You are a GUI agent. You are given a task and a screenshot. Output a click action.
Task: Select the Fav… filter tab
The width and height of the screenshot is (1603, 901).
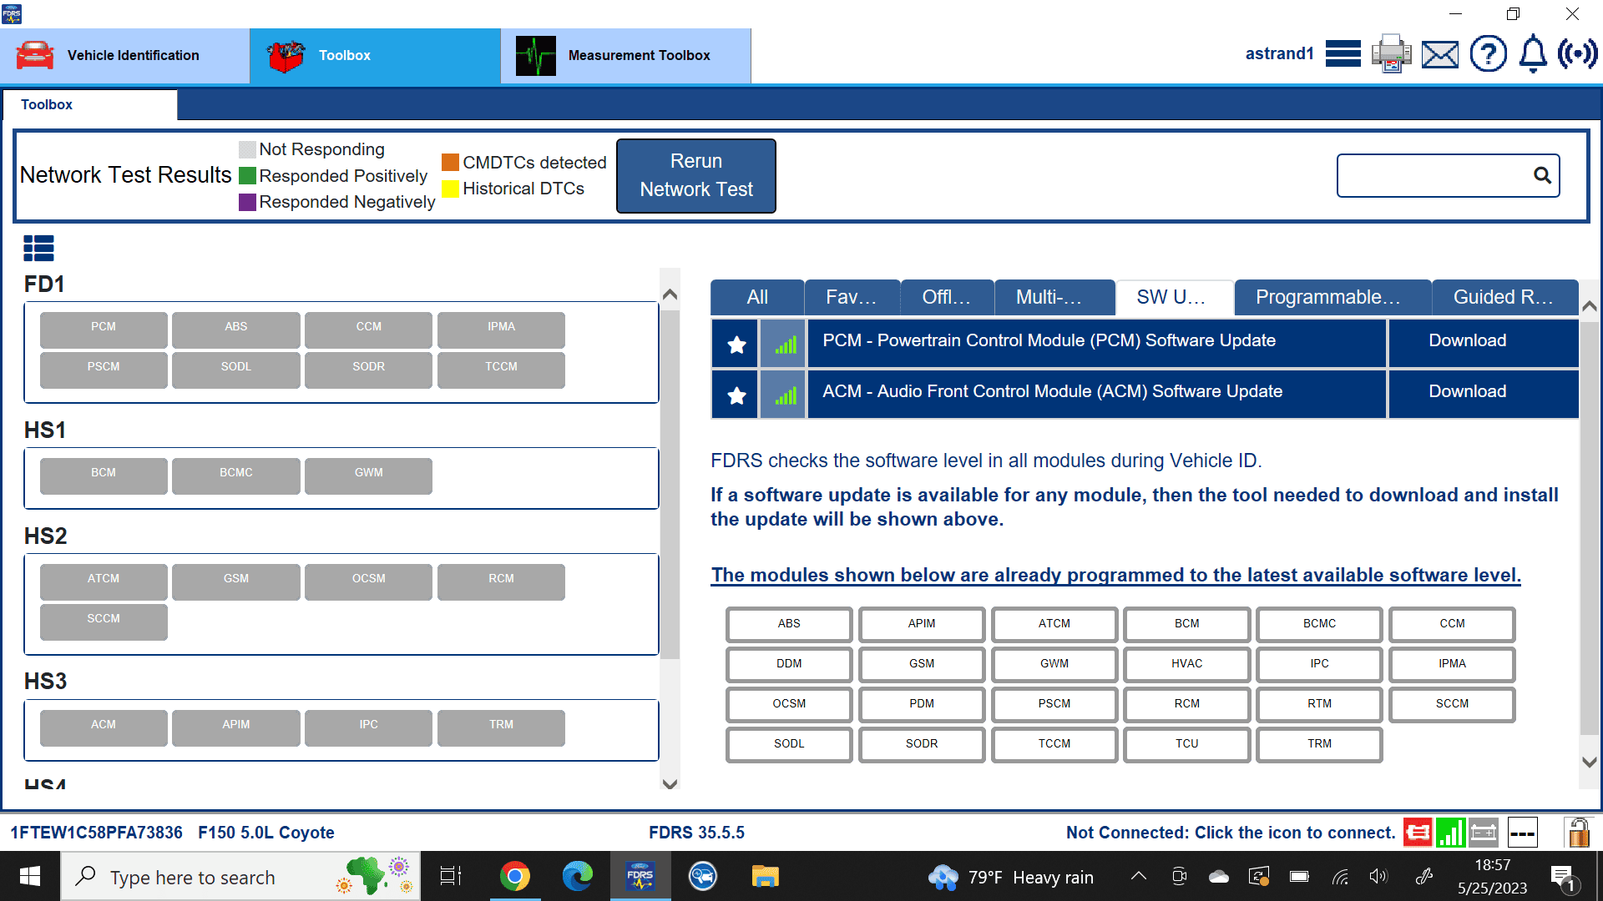pos(852,297)
